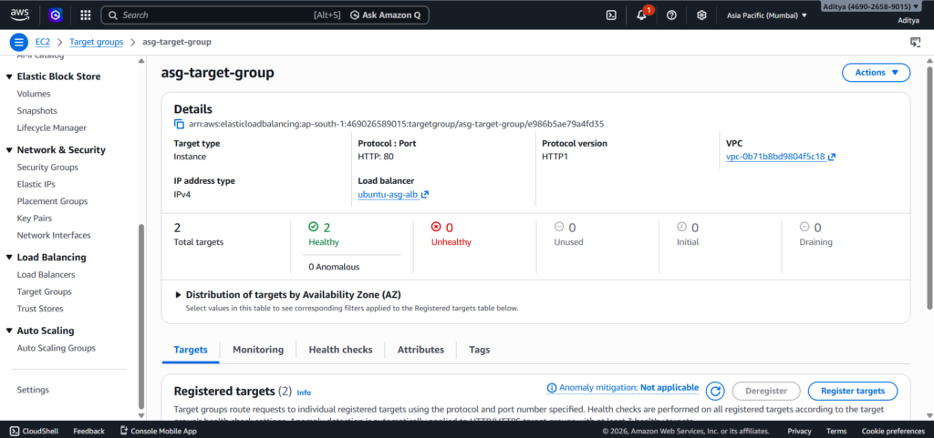Click the AWS logo home icon

click(x=20, y=15)
